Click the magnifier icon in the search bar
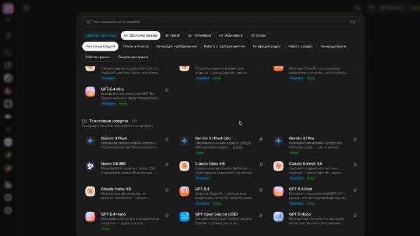Viewport: 420px width, 236px height. click(x=88, y=22)
